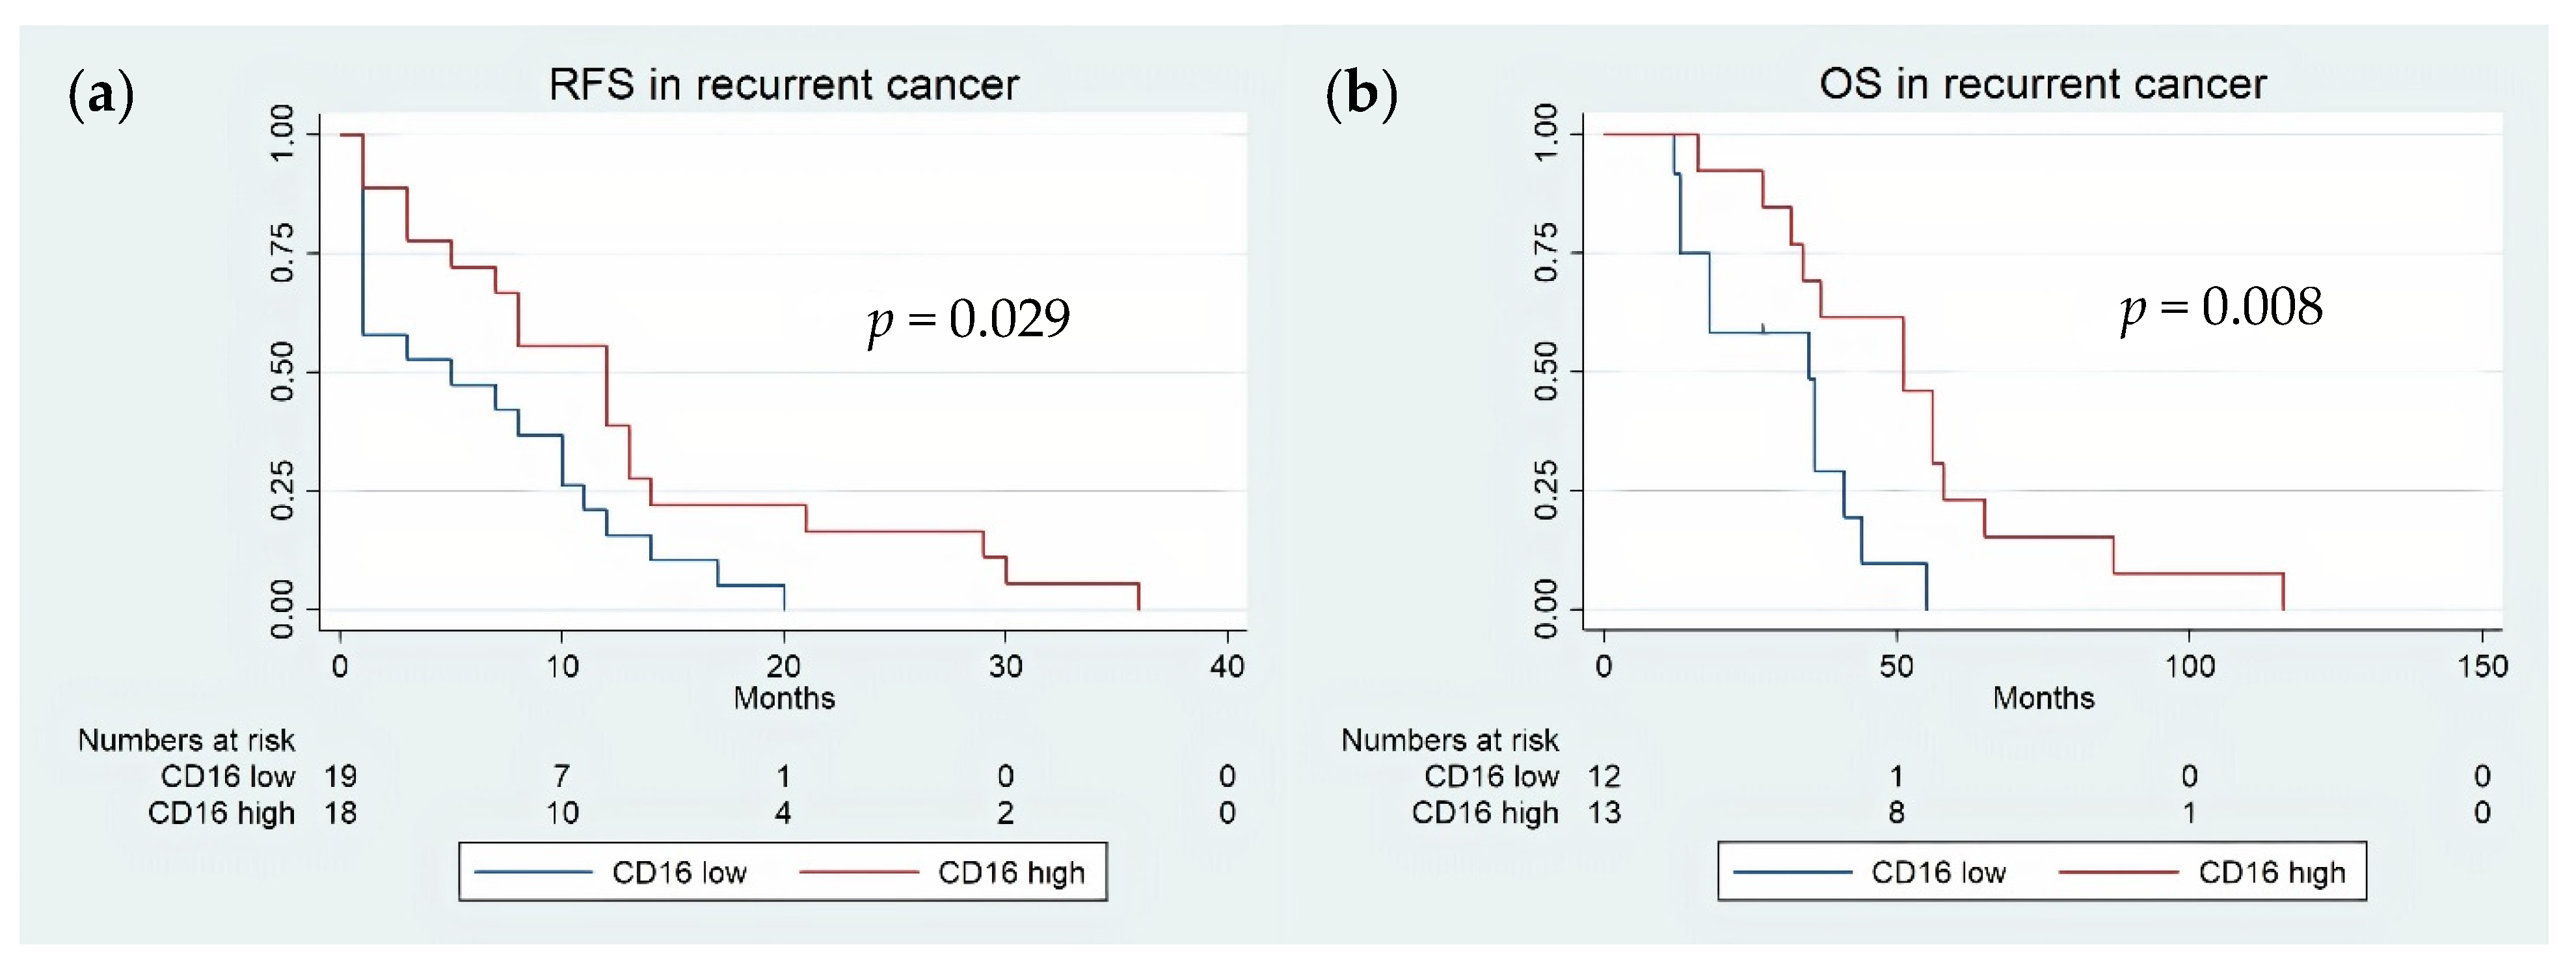Click x-axis tick label 40 in RFS chart
2576x960 pixels.
(1227, 666)
